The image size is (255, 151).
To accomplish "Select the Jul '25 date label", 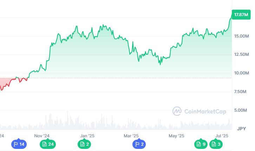I will pyautogui.click(x=222, y=136).
